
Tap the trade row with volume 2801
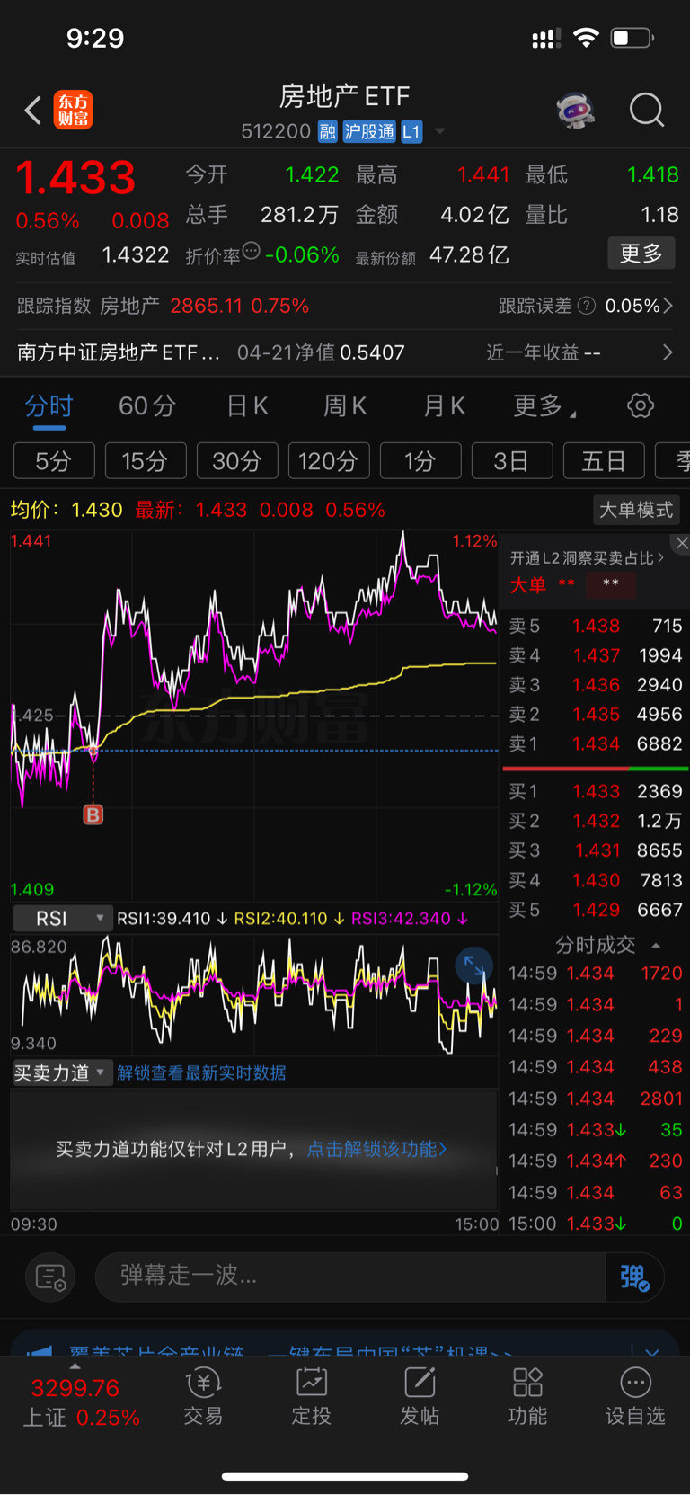pos(596,1099)
